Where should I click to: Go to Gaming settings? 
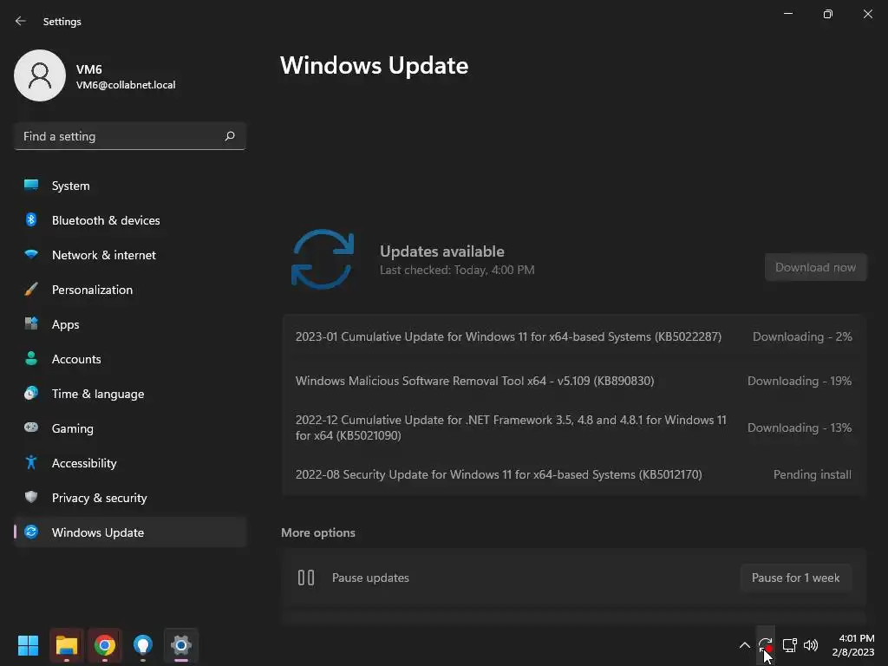[x=130, y=428]
